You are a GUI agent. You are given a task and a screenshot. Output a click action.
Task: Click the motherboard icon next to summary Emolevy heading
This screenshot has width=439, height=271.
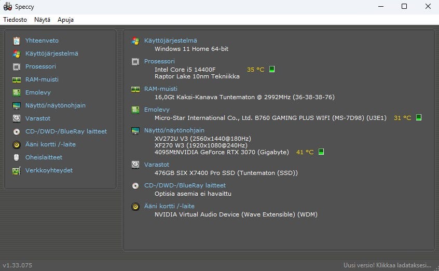pos(135,110)
